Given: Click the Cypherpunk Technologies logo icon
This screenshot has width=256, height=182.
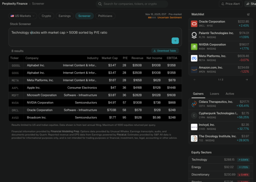Looking at the screenshot, I should pos(194,116).
